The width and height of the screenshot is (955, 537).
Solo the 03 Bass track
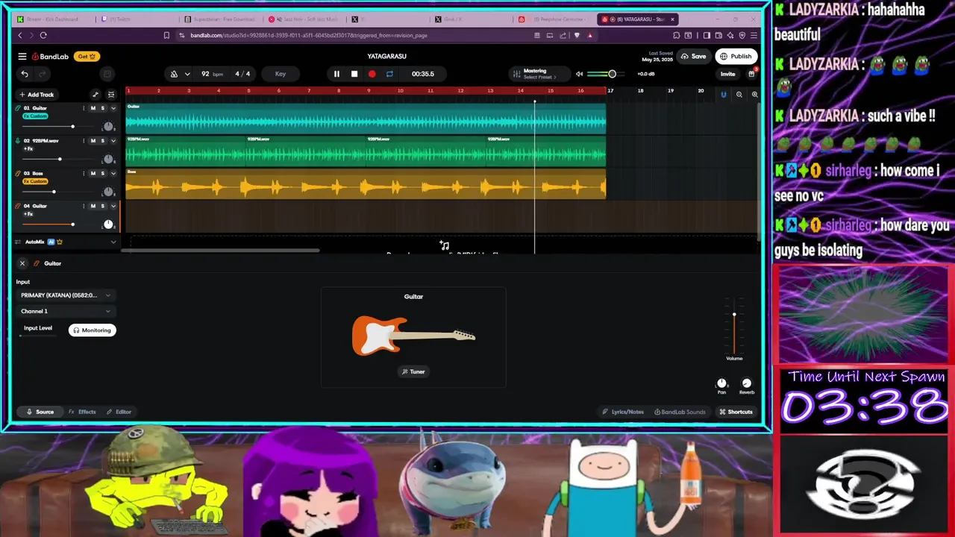pyautogui.click(x=102, y=173)
